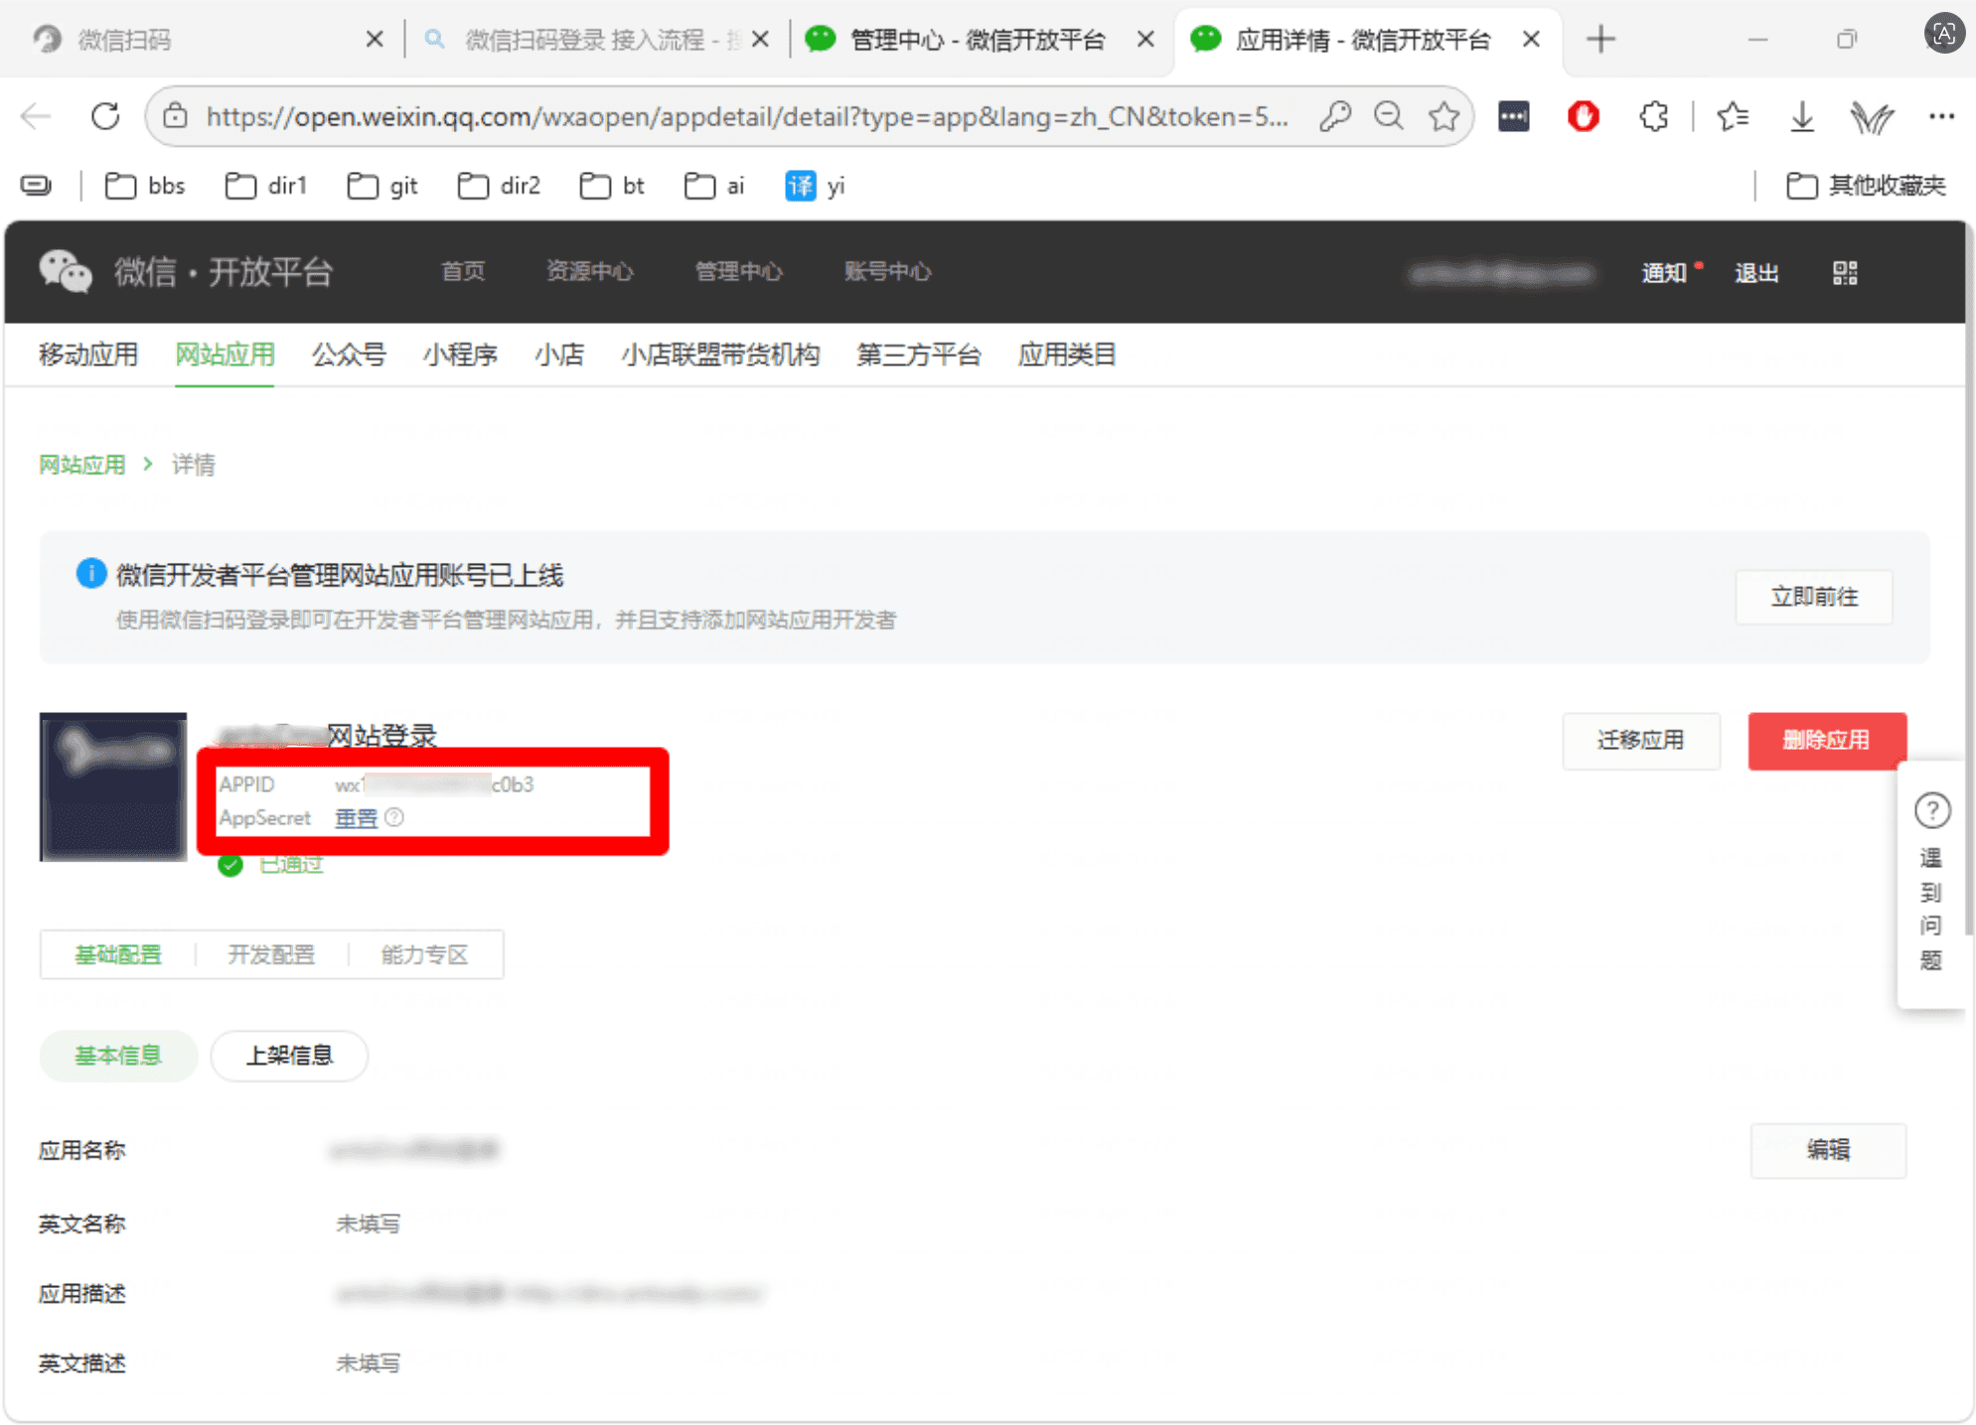The height and width of the screenshot is (1425, 1976).
Task: Open the ai bookmark folder
Action: pos(714,186)
